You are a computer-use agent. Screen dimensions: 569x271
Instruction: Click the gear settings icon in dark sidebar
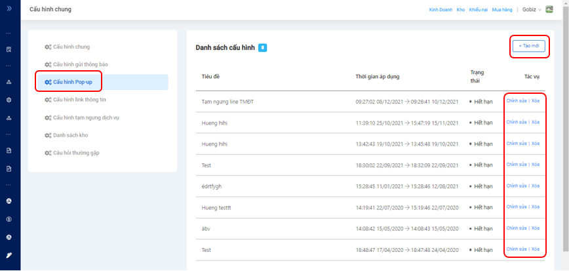point(9,100)
